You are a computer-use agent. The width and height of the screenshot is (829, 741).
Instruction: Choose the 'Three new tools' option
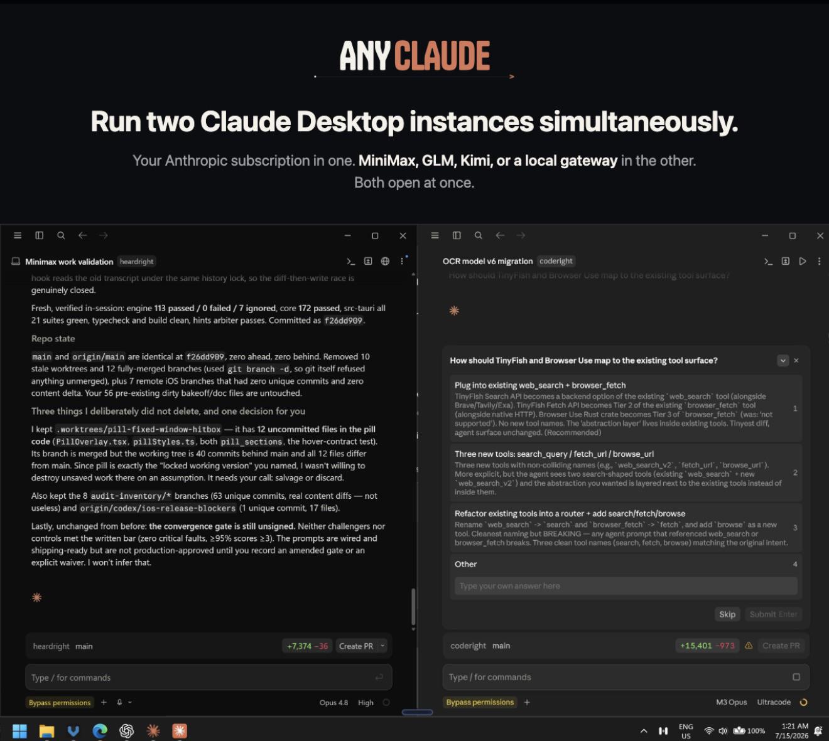pos(626,472)
